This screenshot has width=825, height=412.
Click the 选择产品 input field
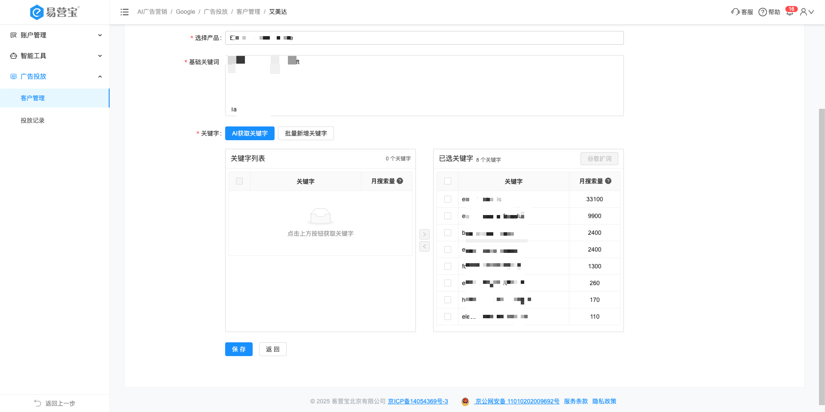pyautogui.click(x=424, y=38)
